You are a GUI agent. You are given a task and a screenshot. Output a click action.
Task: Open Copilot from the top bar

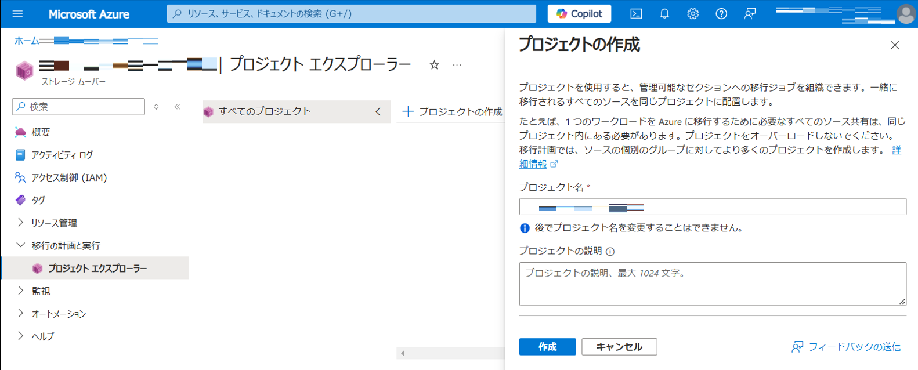pos(579,13)
